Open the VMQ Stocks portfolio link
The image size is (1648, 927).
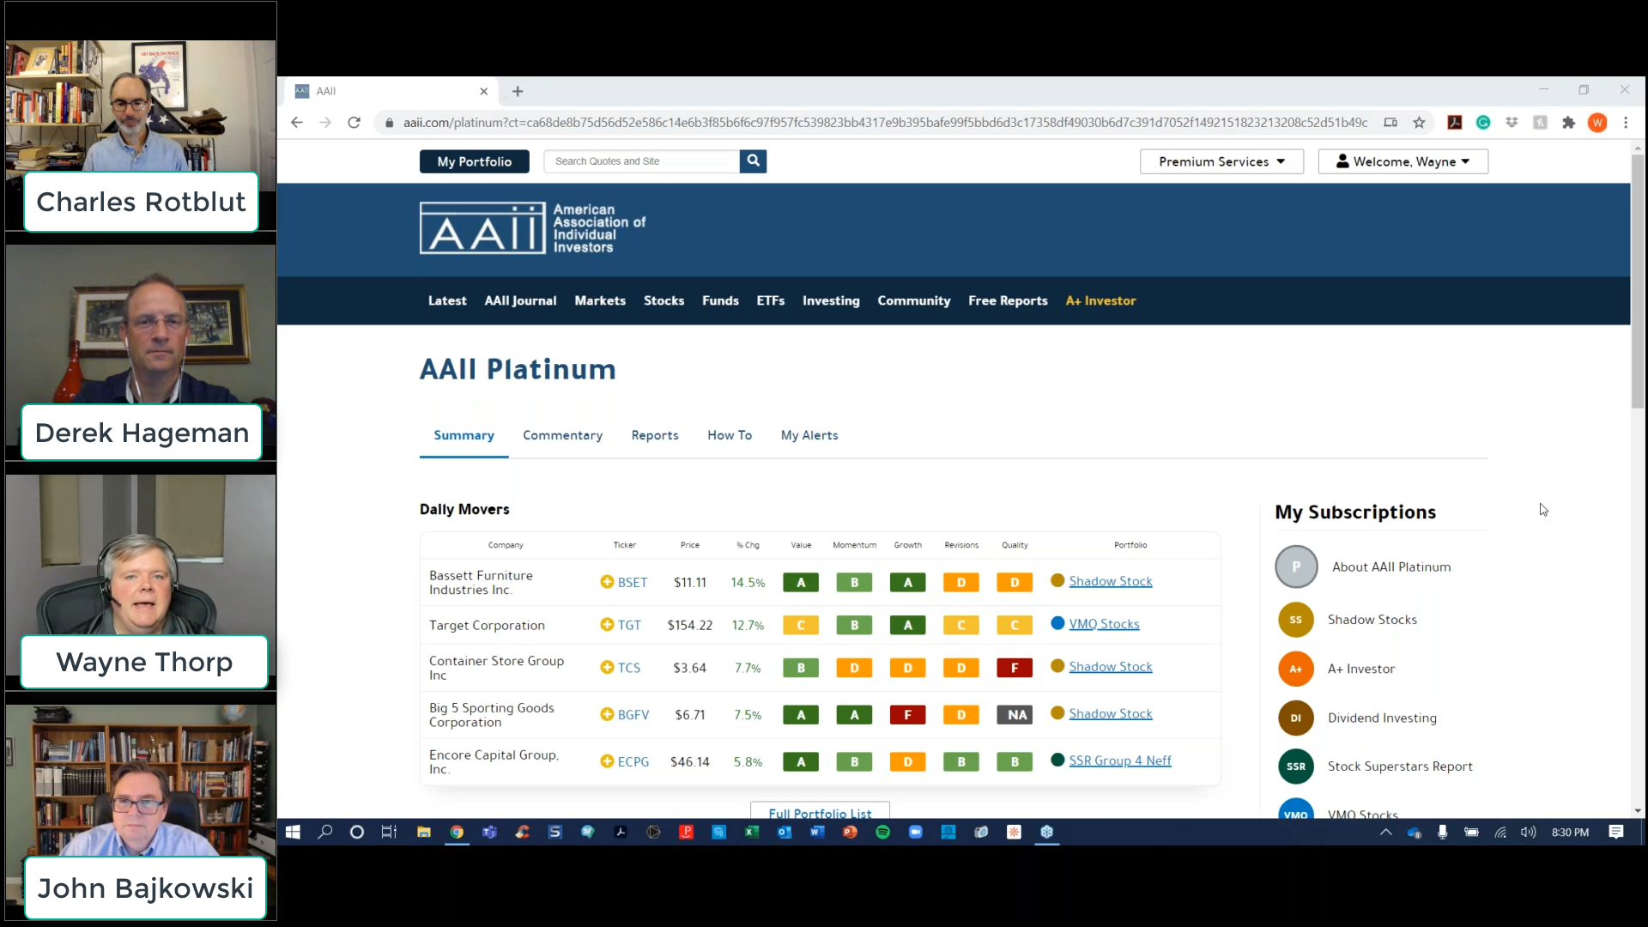click(1104, 624)
